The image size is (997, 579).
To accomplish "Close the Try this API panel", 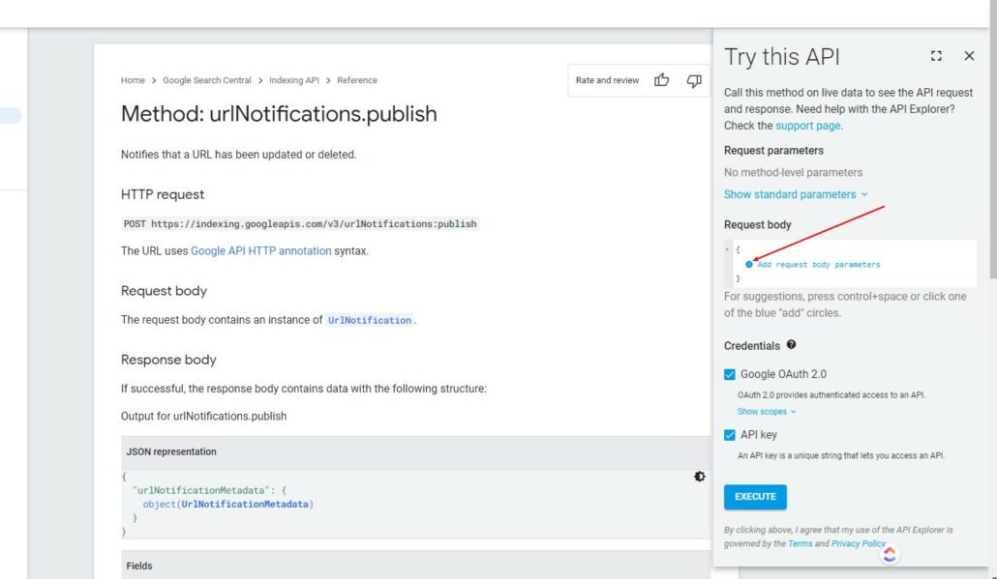I will tap(969, 57).
